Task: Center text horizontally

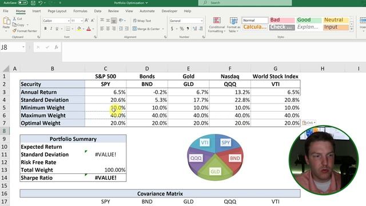Action: [x=108, y=29]
